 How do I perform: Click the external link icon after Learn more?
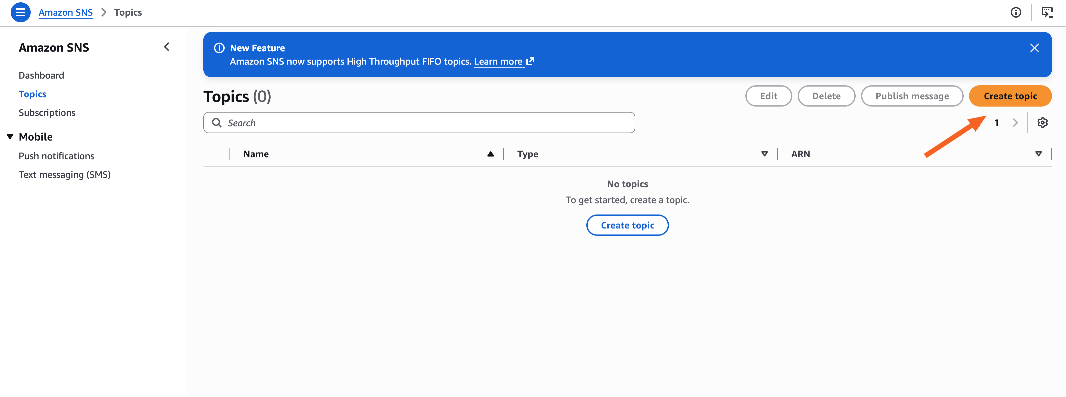[x=530, y=62]
